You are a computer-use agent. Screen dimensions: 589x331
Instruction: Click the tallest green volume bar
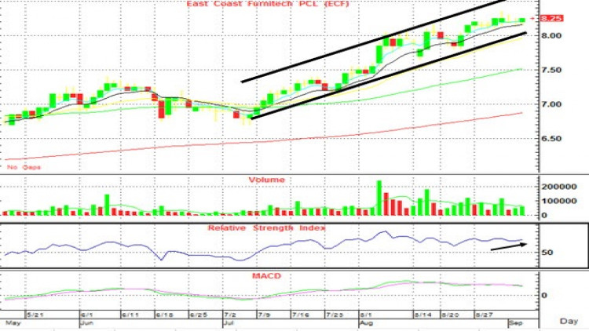click(379, 198)
